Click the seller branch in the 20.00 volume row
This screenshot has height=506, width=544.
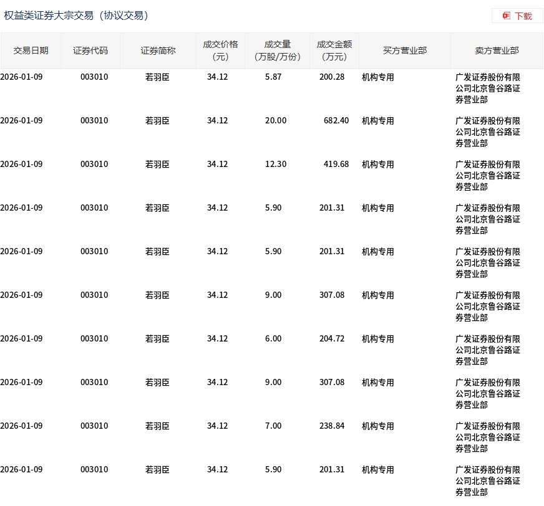[x=487, y=132]
